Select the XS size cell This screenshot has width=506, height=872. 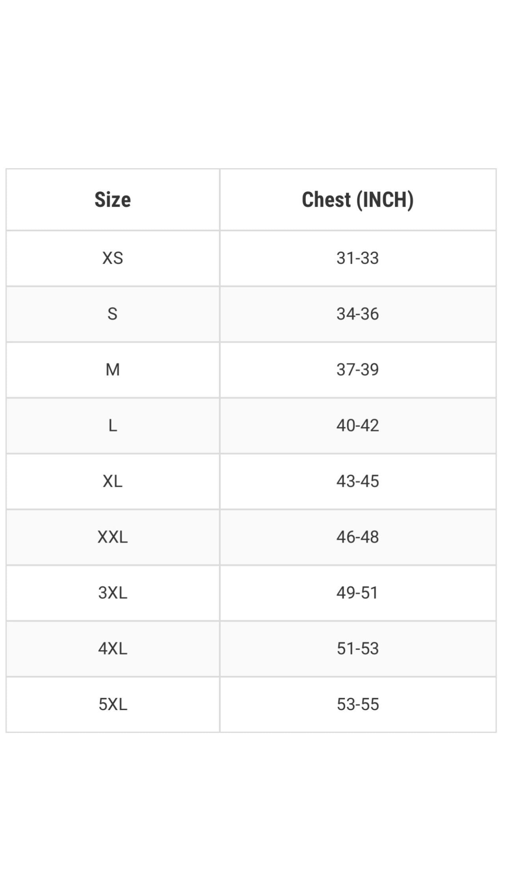coord(113,258)
